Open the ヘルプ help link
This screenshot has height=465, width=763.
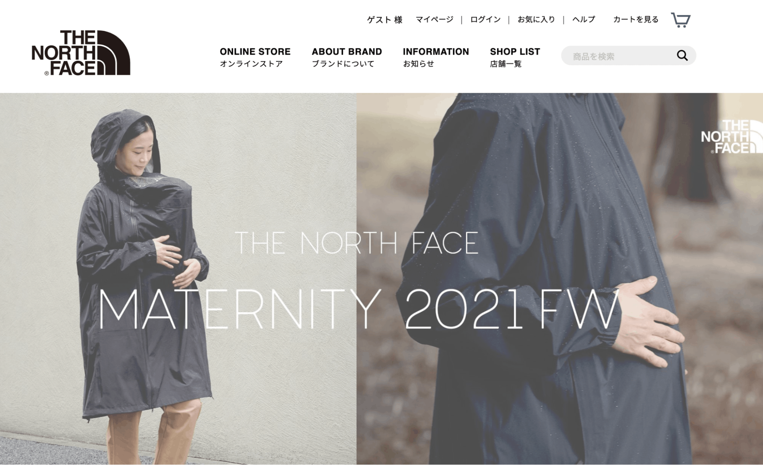(x=584, y=19)
